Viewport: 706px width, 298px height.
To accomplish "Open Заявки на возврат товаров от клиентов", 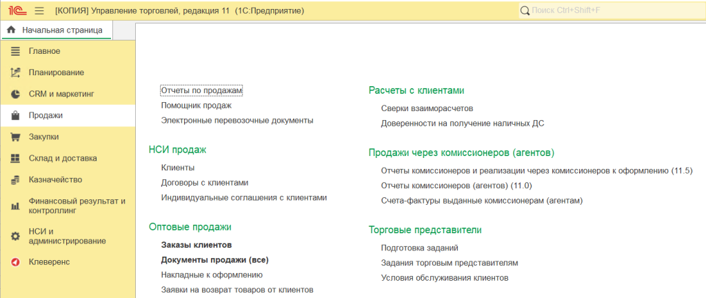I will (x=237, y=290).
